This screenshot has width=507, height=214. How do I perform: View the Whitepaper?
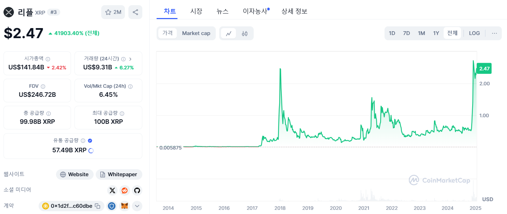119,174
